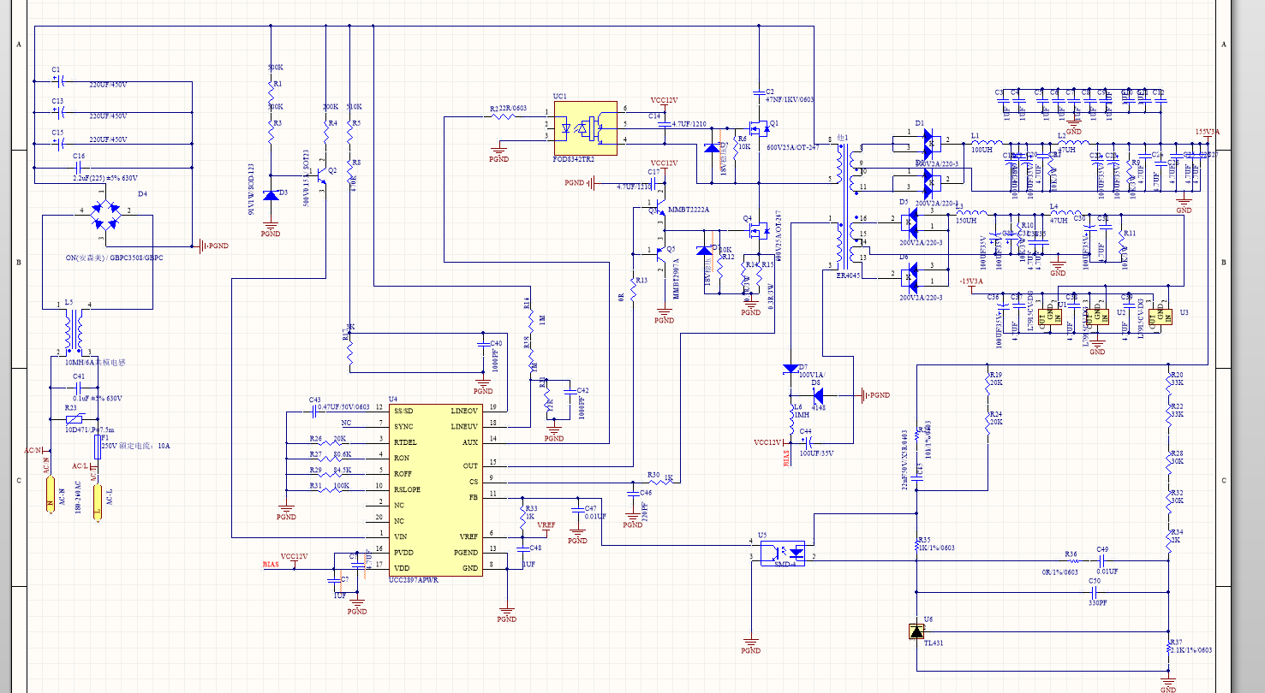Click the MMBT2222A part label
The width and height of the screenshot is (1265, 693).
click(689, 210)
